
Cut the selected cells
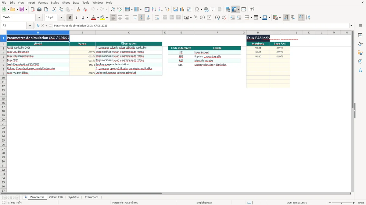pos(54,9)
